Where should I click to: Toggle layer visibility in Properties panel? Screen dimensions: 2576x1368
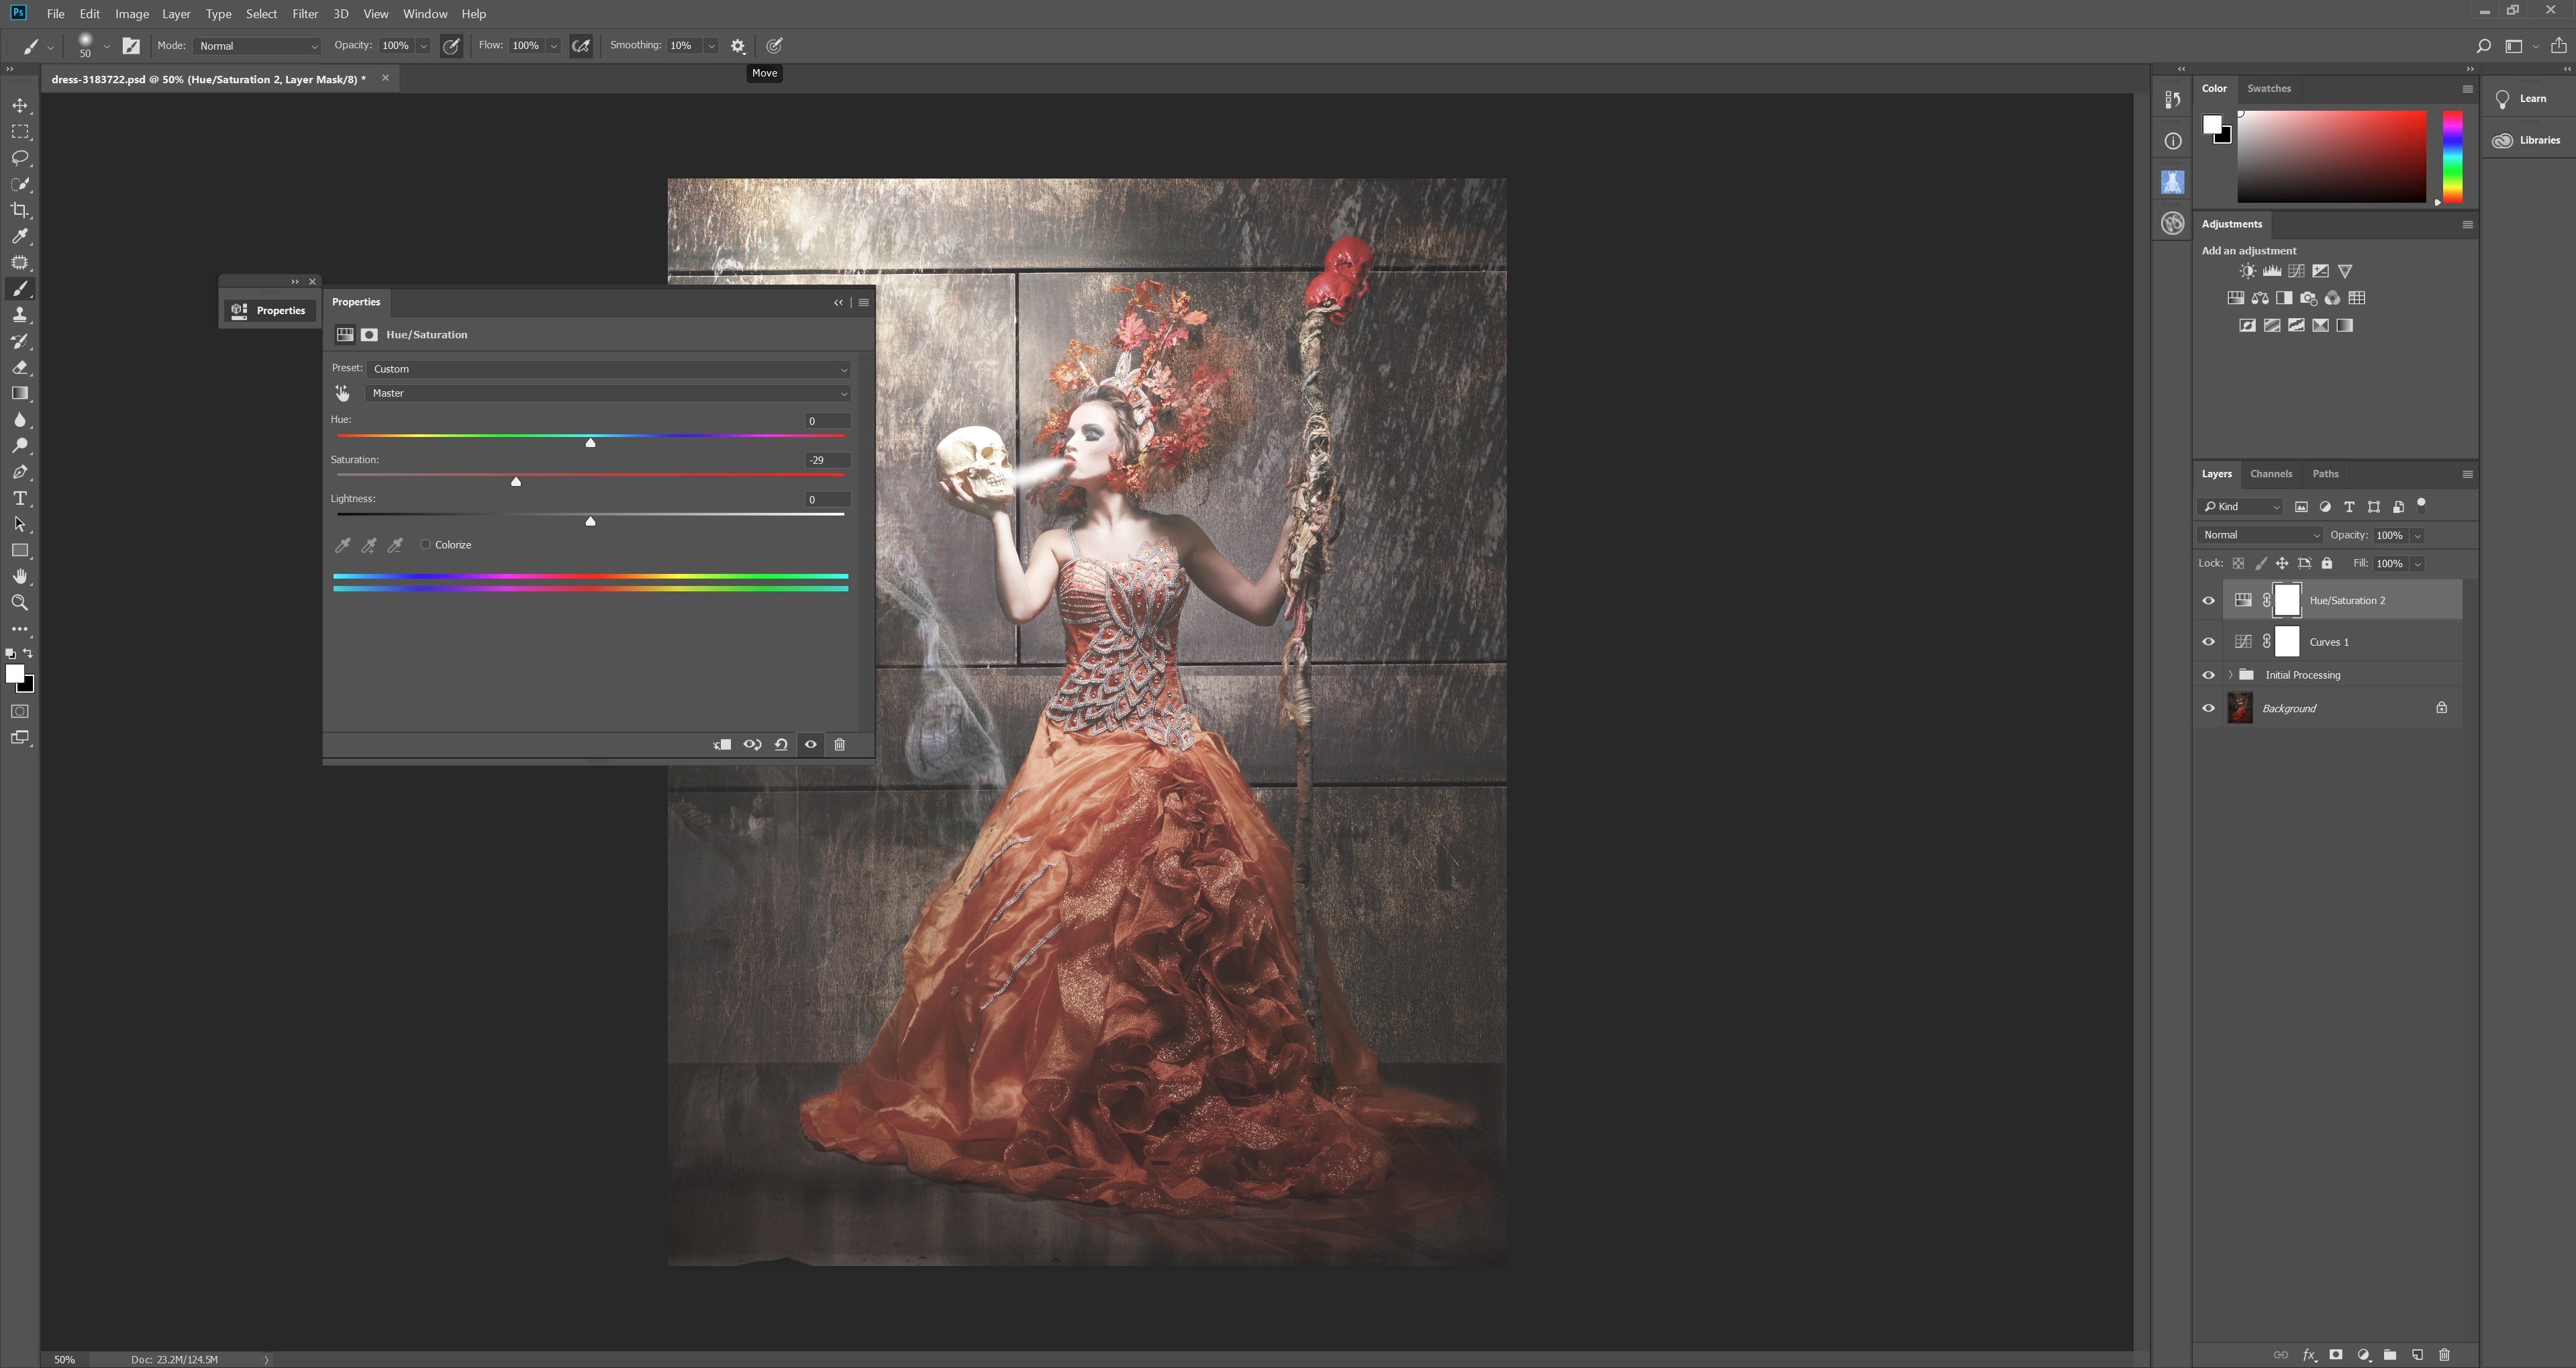click(x=811, y=744)
